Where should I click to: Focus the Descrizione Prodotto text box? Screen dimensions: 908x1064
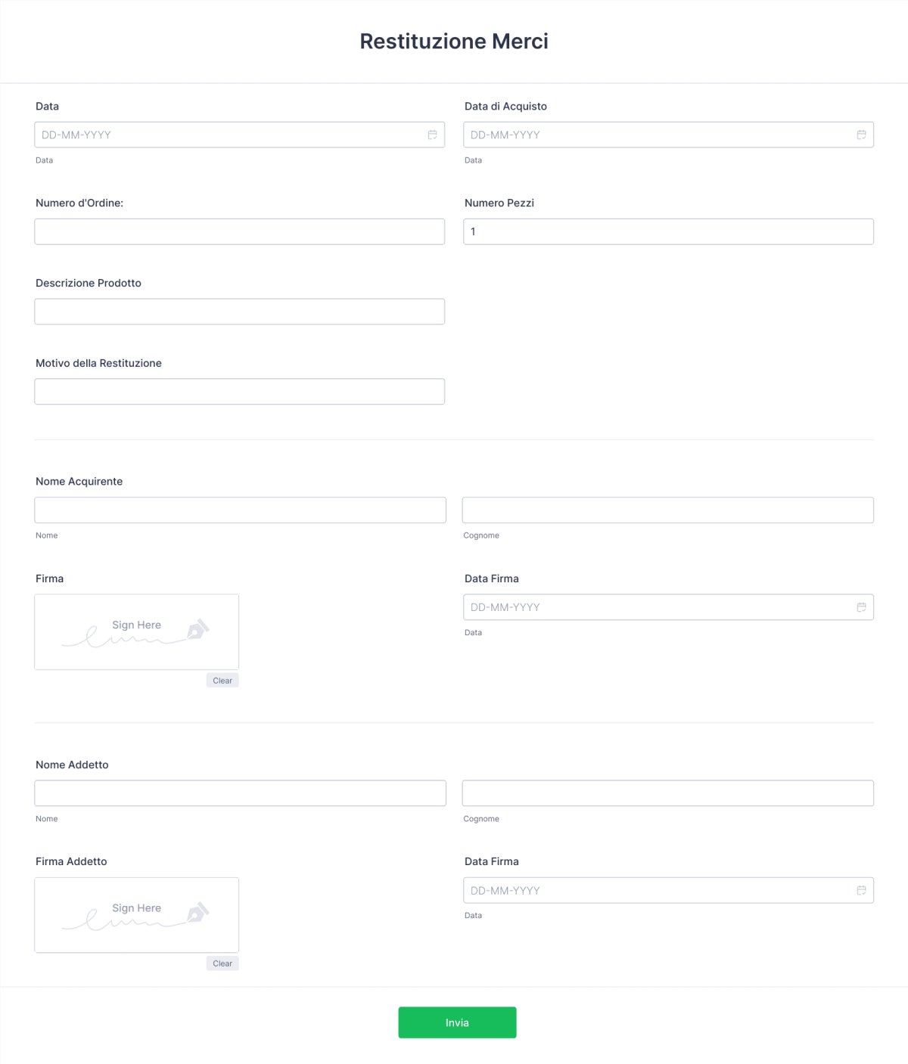[239, 311]
